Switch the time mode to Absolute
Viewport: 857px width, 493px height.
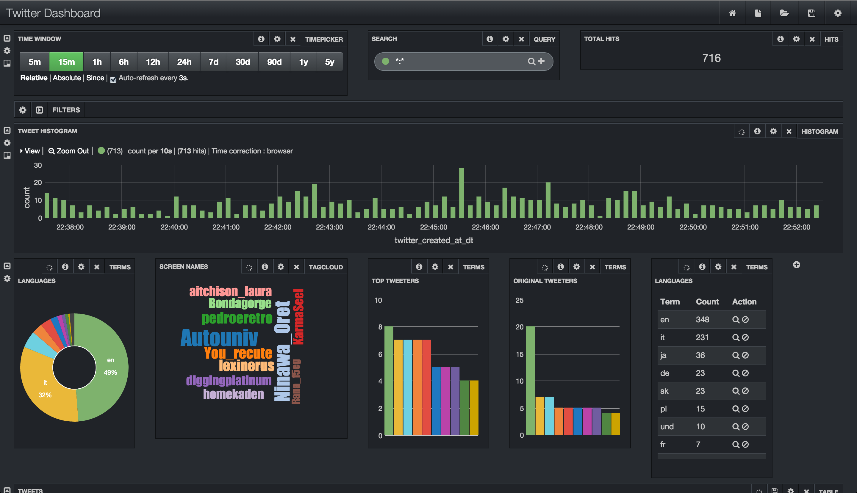point(67,78)
